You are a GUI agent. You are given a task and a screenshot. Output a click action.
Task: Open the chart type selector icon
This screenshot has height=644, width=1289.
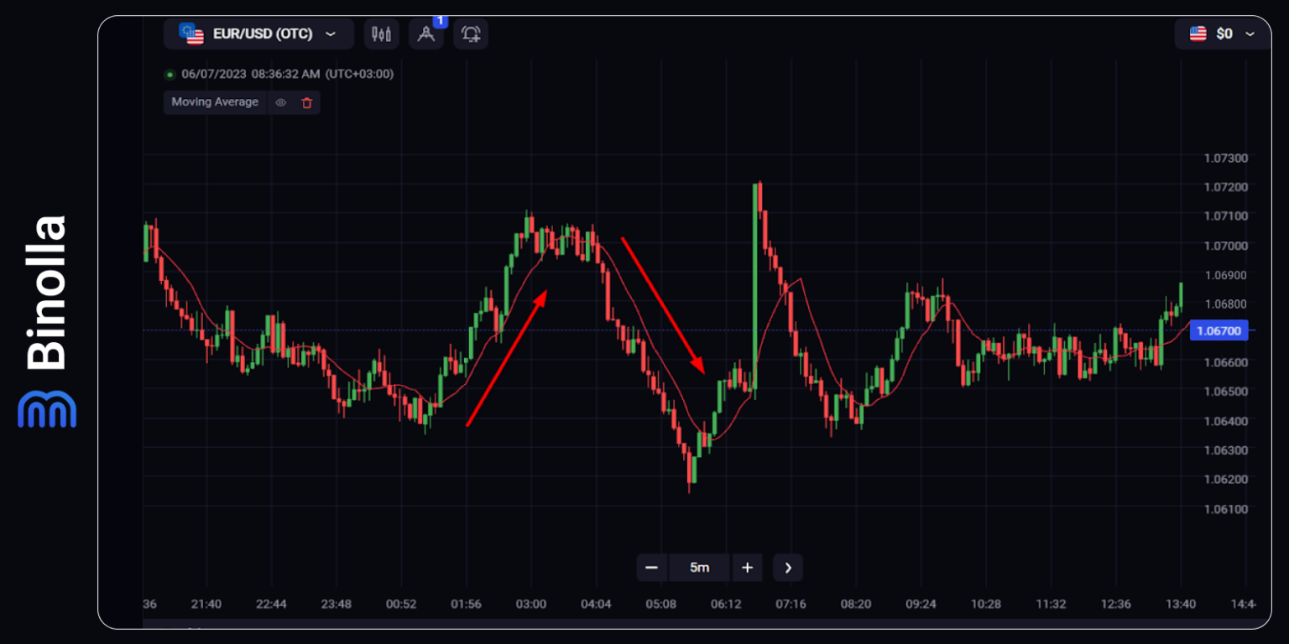(x=382, y=34)
